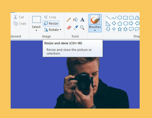152x118 pixels.
Task: Open the Brushes dropdown arrow
Action: tap(95, 30)
